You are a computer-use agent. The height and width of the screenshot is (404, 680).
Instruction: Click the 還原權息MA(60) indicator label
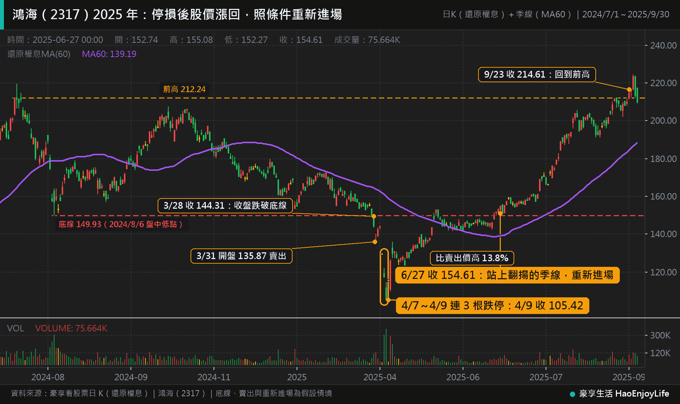coord(39,54)
